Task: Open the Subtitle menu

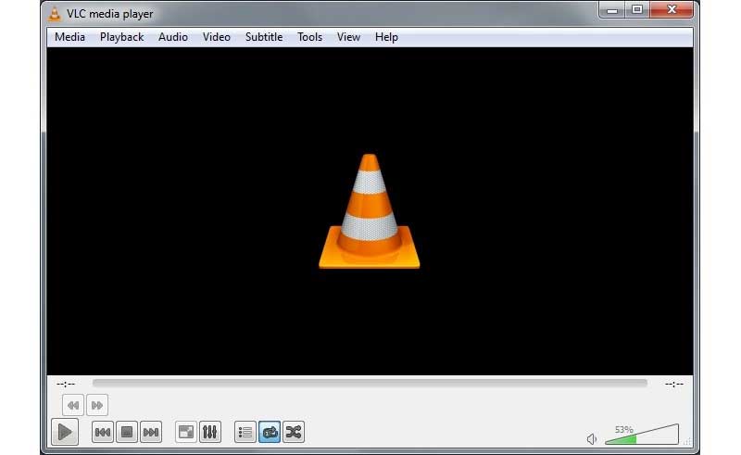Action: [264, 37]
